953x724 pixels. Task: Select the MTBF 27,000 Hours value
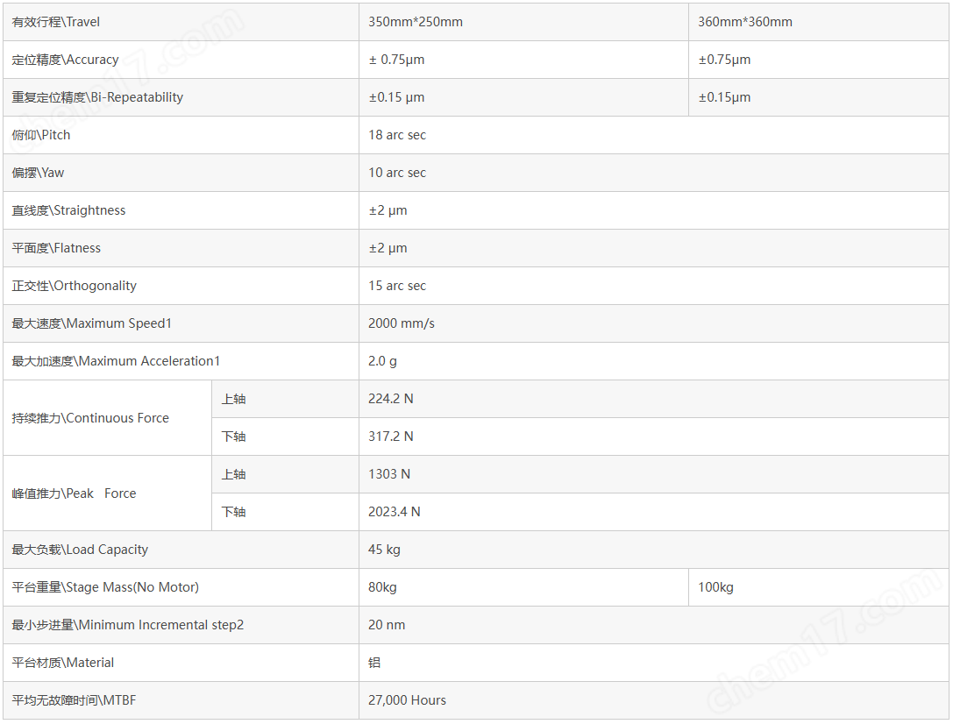pos(407,699)
